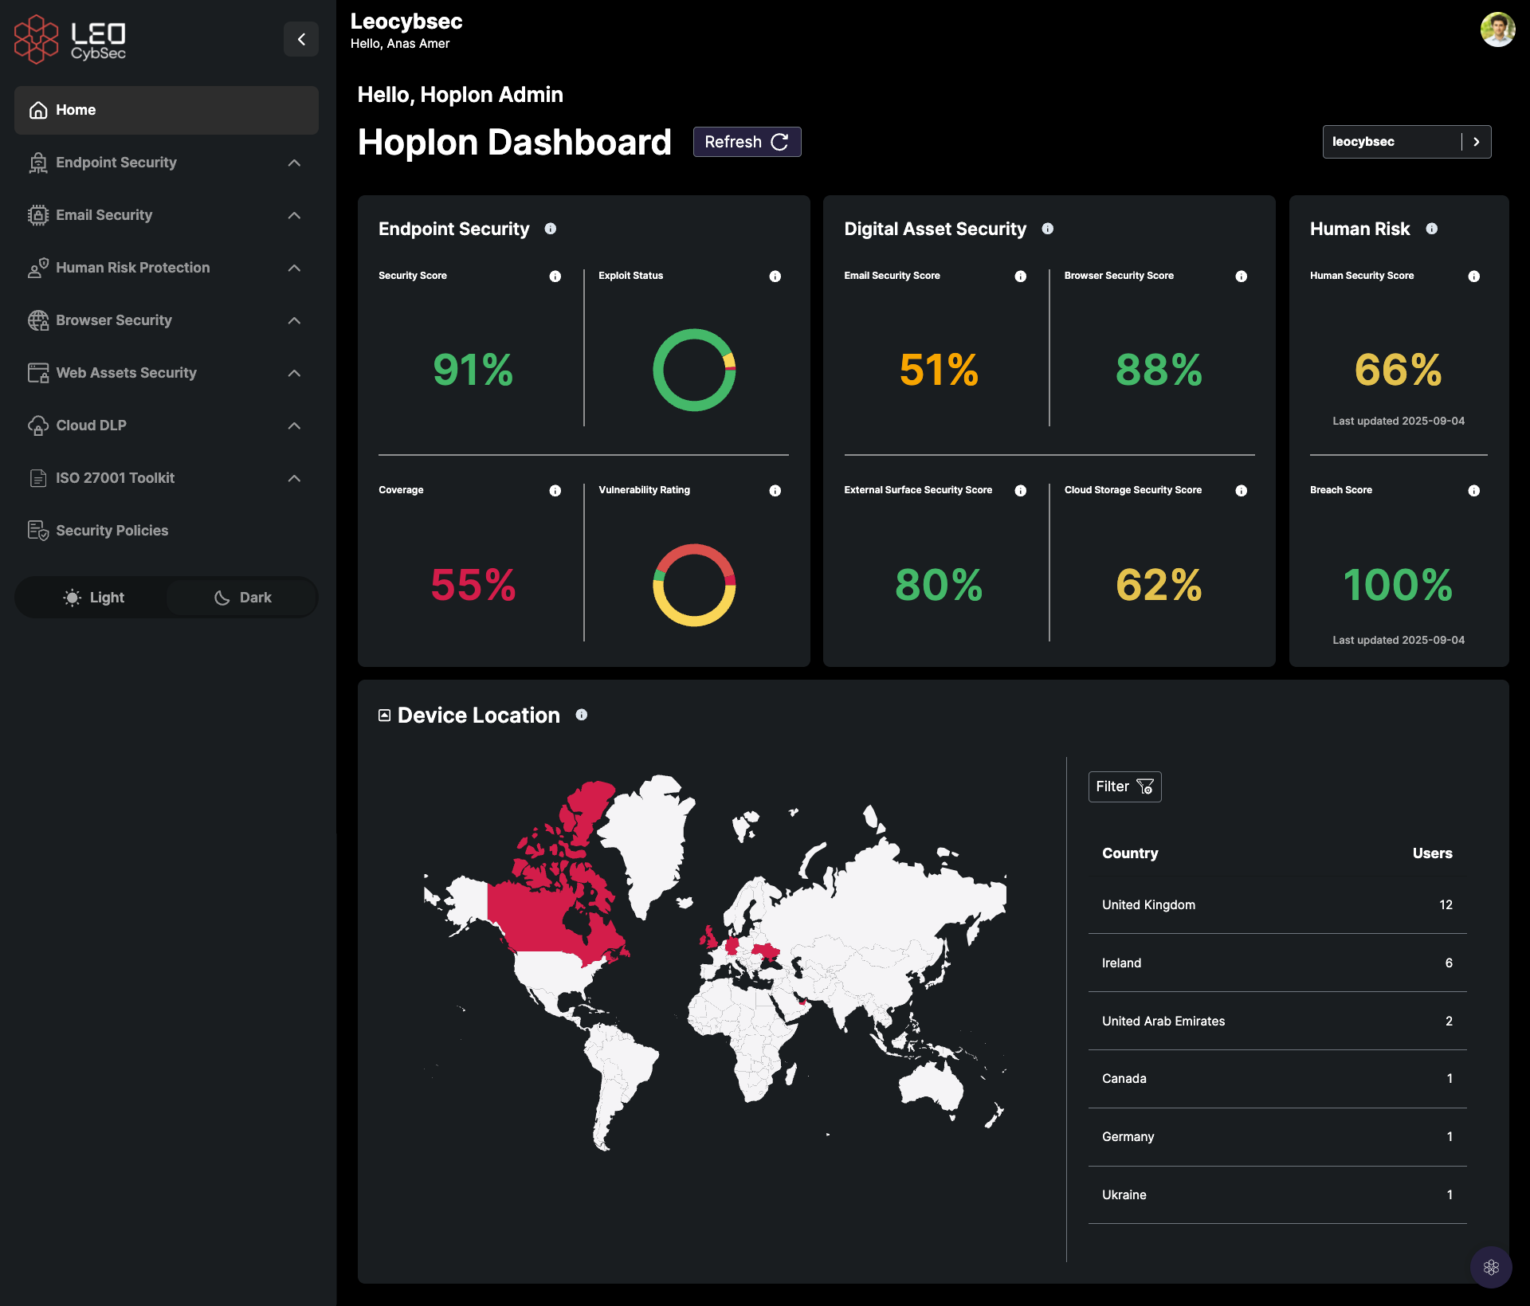Switch to Light theme
This screenshot has height=1306, width=1530.
click(94, 598)
